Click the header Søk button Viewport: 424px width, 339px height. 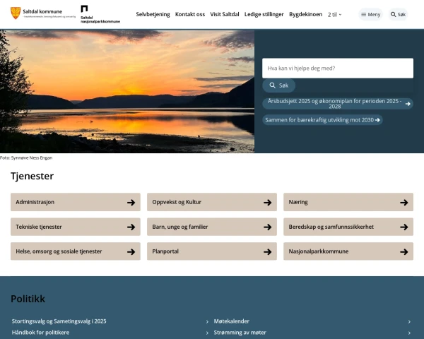[398, 15]
